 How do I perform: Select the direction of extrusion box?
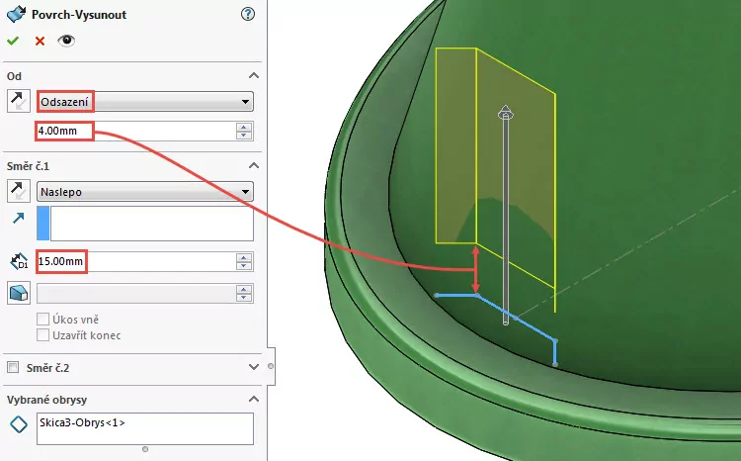[145, 224]
